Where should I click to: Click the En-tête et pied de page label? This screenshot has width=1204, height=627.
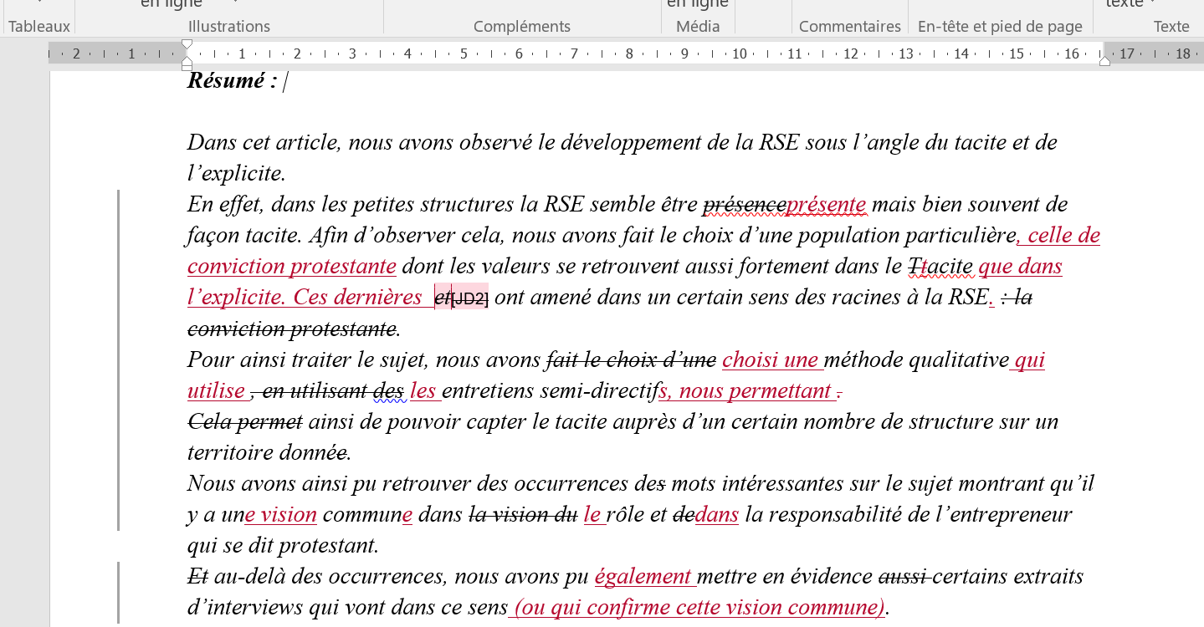pos(1000,27)
